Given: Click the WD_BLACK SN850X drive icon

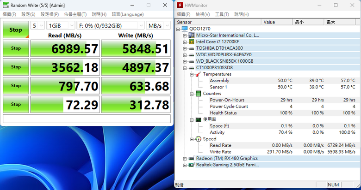Looking at the screenshot, I should 191,61.
